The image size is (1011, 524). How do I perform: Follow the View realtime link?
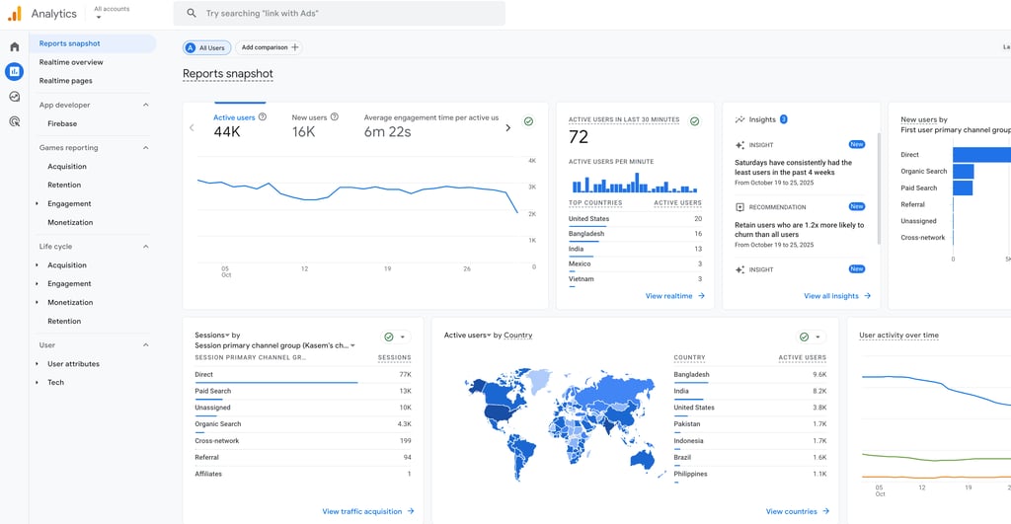(x=674, y=296)
